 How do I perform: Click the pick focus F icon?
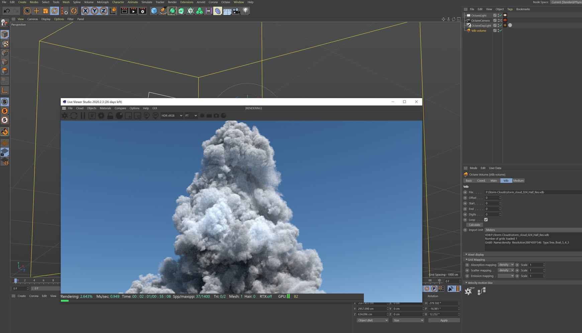coord(147,115)
